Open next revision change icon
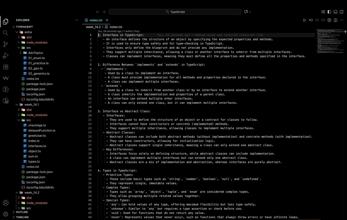The height and width of the screenshot is (220, 347). click(x=323, y=20)
